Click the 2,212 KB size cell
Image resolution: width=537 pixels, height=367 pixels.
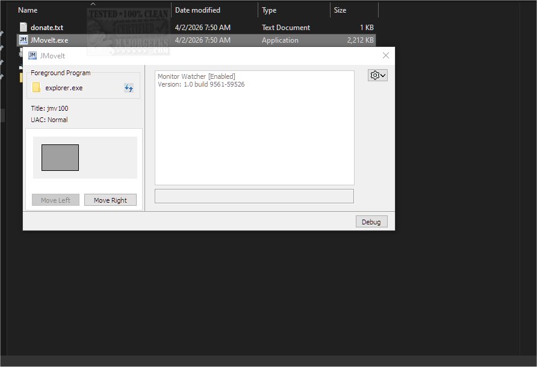pos(360,40)
